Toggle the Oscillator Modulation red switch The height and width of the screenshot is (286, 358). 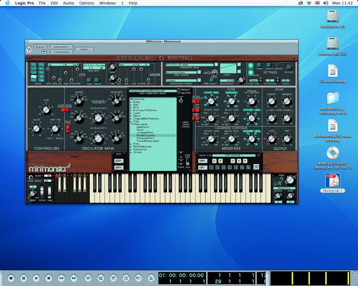pyautogui.click(x=64, y=110)
